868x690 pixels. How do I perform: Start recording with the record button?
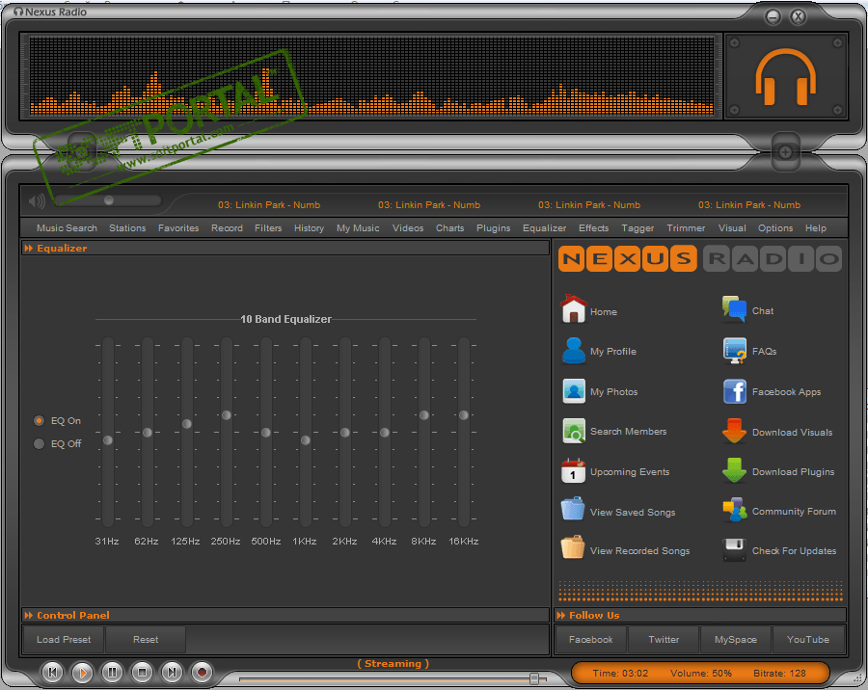coord(203,673)
